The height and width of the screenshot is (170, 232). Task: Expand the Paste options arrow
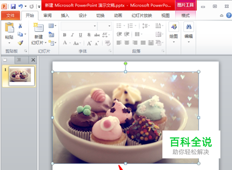[9, 43]
